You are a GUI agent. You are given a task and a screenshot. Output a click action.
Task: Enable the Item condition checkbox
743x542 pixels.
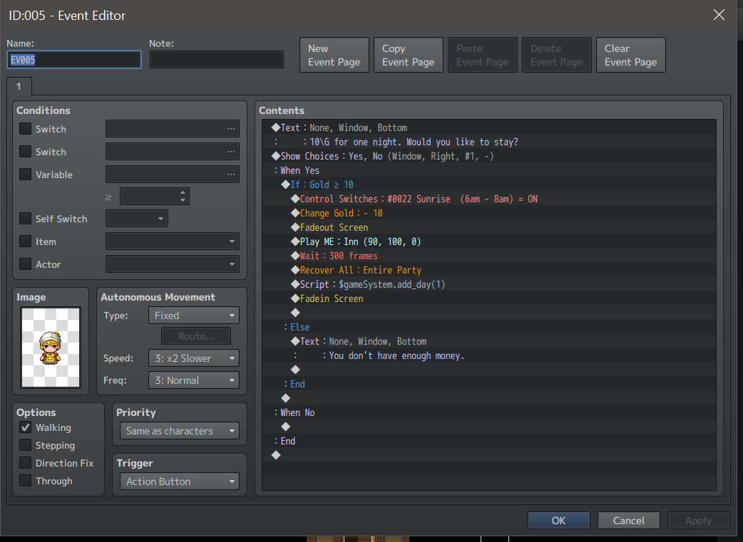[25, 241]
